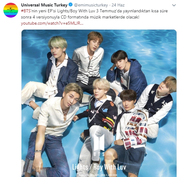Click the blue verified badge icon

[x=71, y=5]
